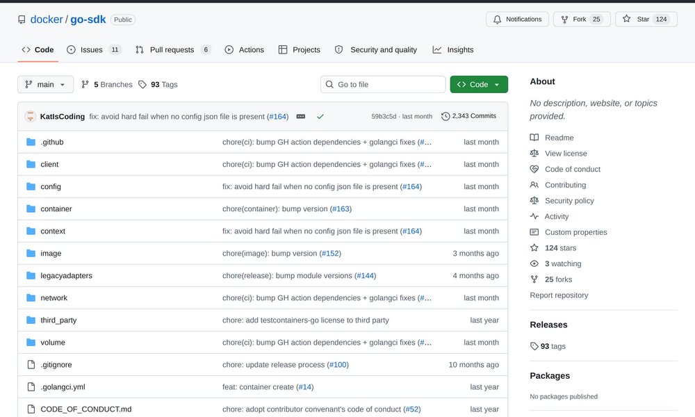Image resolution: width=695 pixels, height=417 pixels.
Task: Open third_party commit message about testcontainers-go
Action: tap(305, 320)
